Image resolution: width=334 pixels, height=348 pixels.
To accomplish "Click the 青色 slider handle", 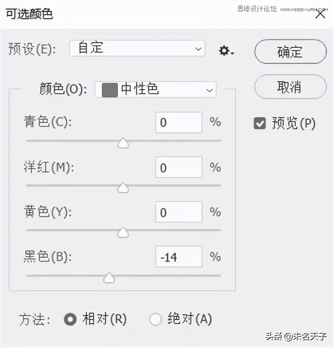I will [x=123, y=143].
